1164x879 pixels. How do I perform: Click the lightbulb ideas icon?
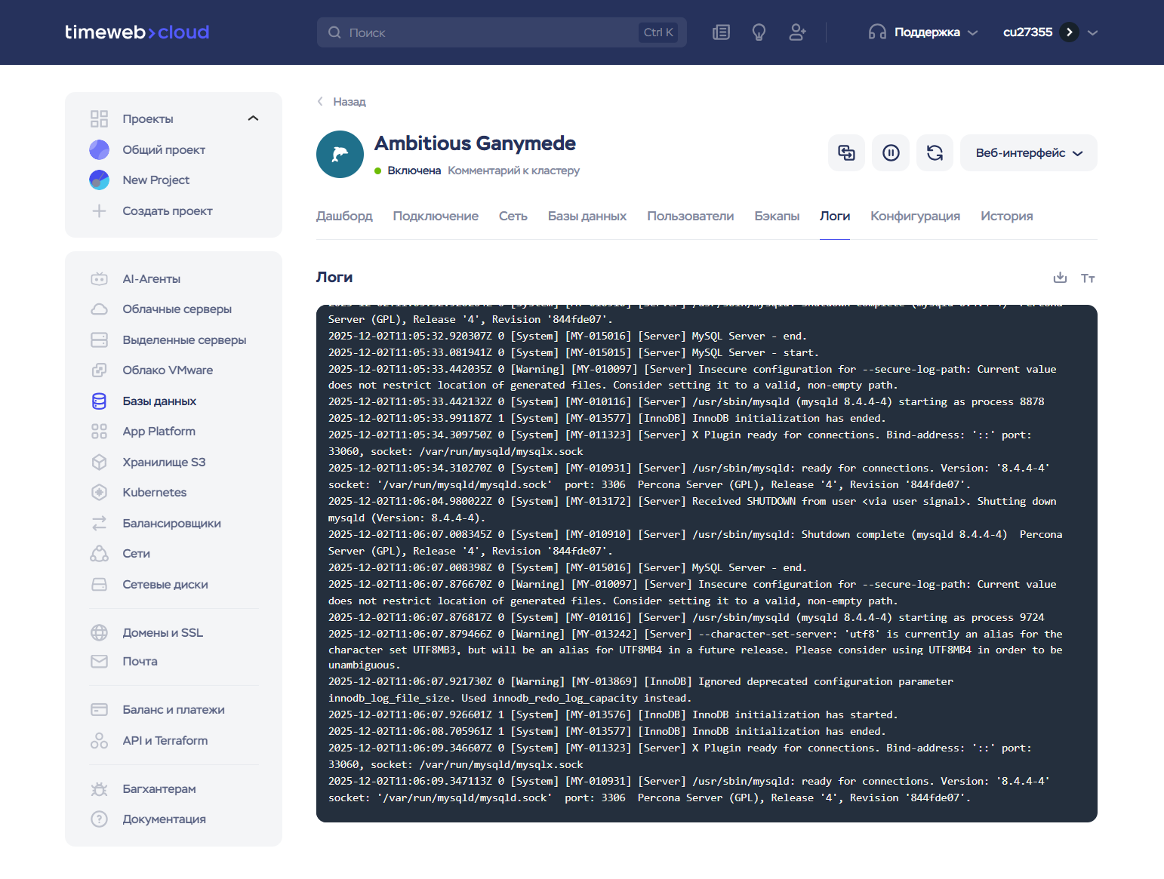759,32
